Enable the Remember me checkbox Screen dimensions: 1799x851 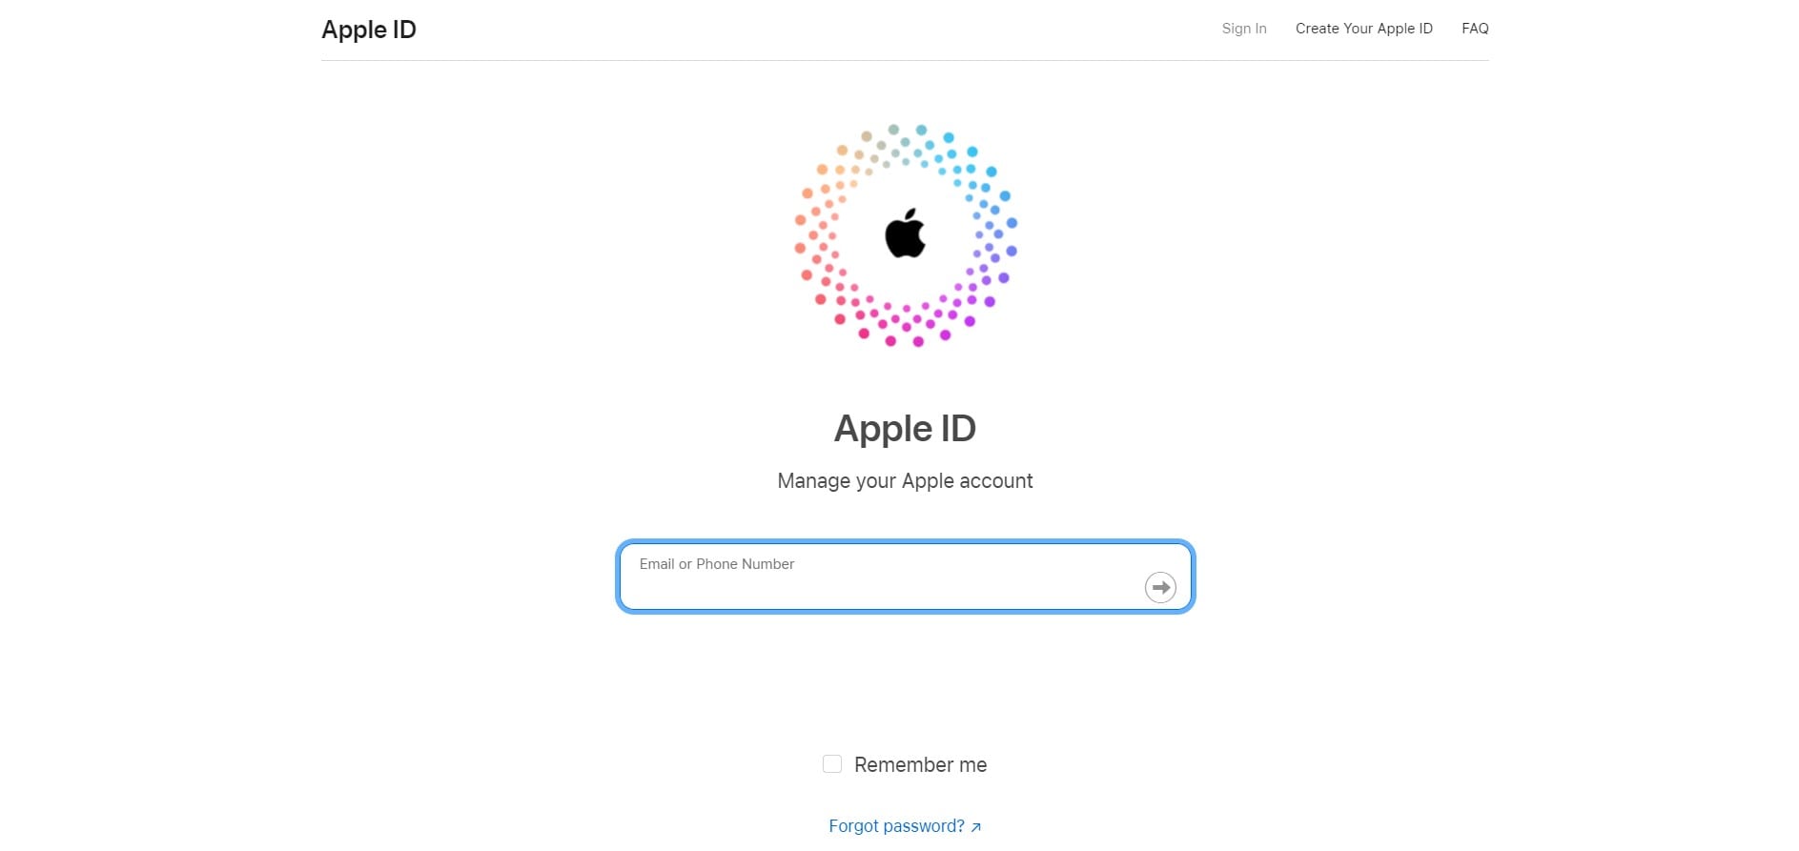[x=832, y=764]
